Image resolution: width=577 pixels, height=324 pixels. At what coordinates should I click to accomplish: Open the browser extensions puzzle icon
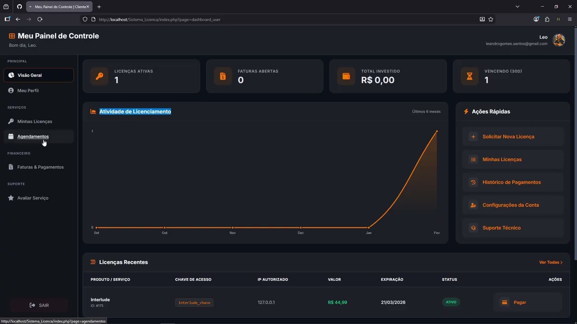tap(547, 19)
